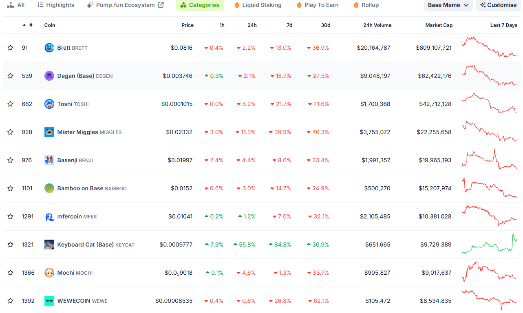
Task: Toggle favorite star for Keyboard Cat (Base)
Action: click(x=10, y=245)
